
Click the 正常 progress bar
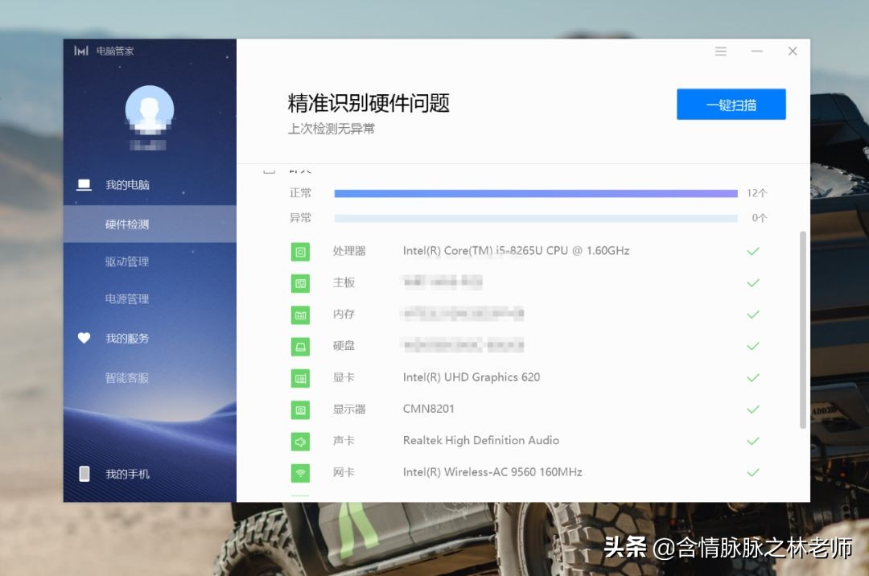click(x=535, y=193)
